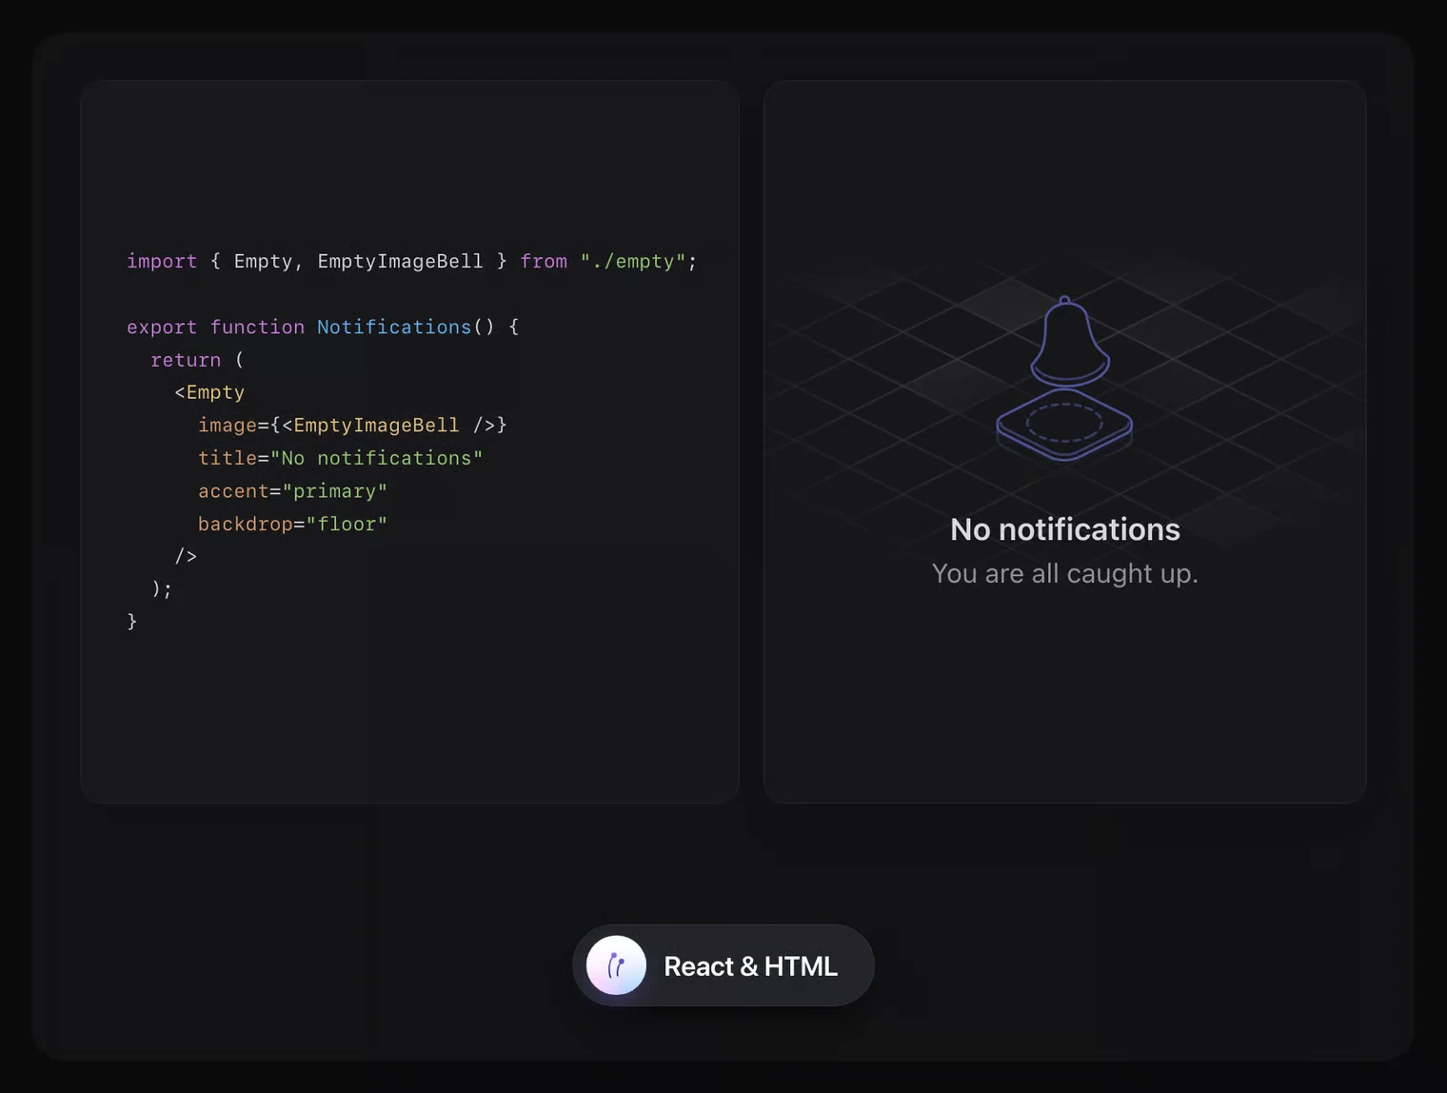Click the "<Empty" opening tag line
Image resolution: width=1447 pixels, height=1093 pixels.
tap(209, 392)
